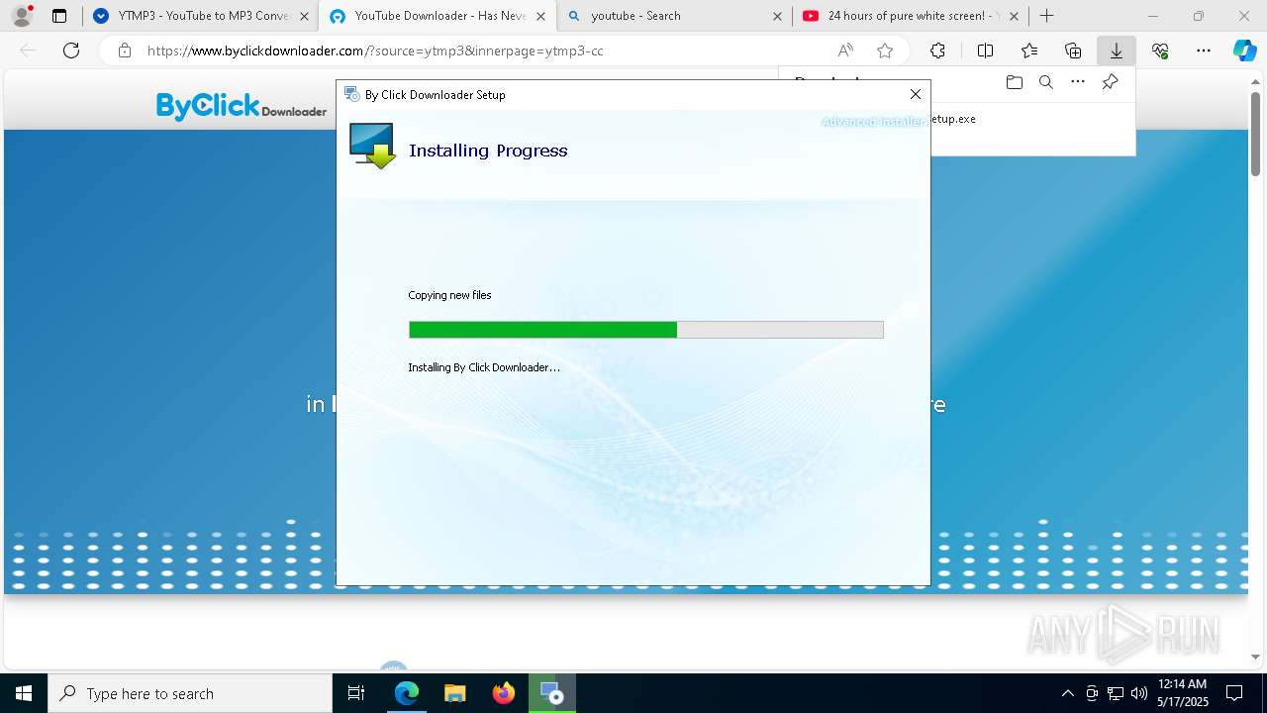Toggle split screen view
1267x713 pixels.
(985, 51)
